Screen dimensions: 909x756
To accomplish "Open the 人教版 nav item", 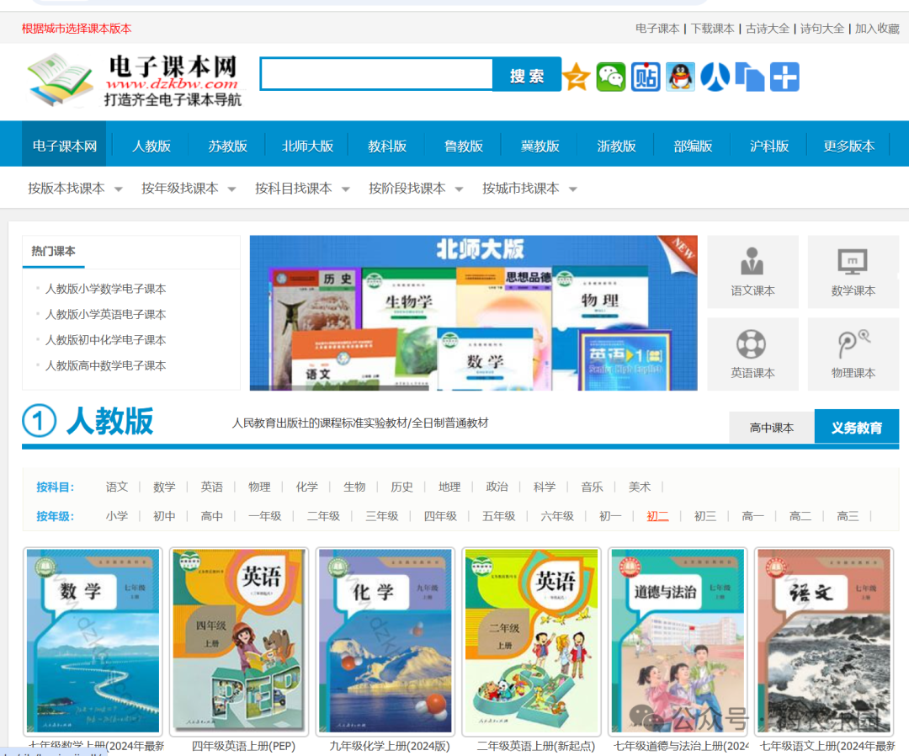I will (151, 146).
